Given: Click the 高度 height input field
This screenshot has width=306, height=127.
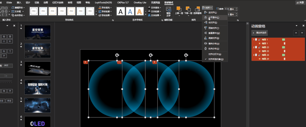Looking at the screenshot, I should 231,9.
